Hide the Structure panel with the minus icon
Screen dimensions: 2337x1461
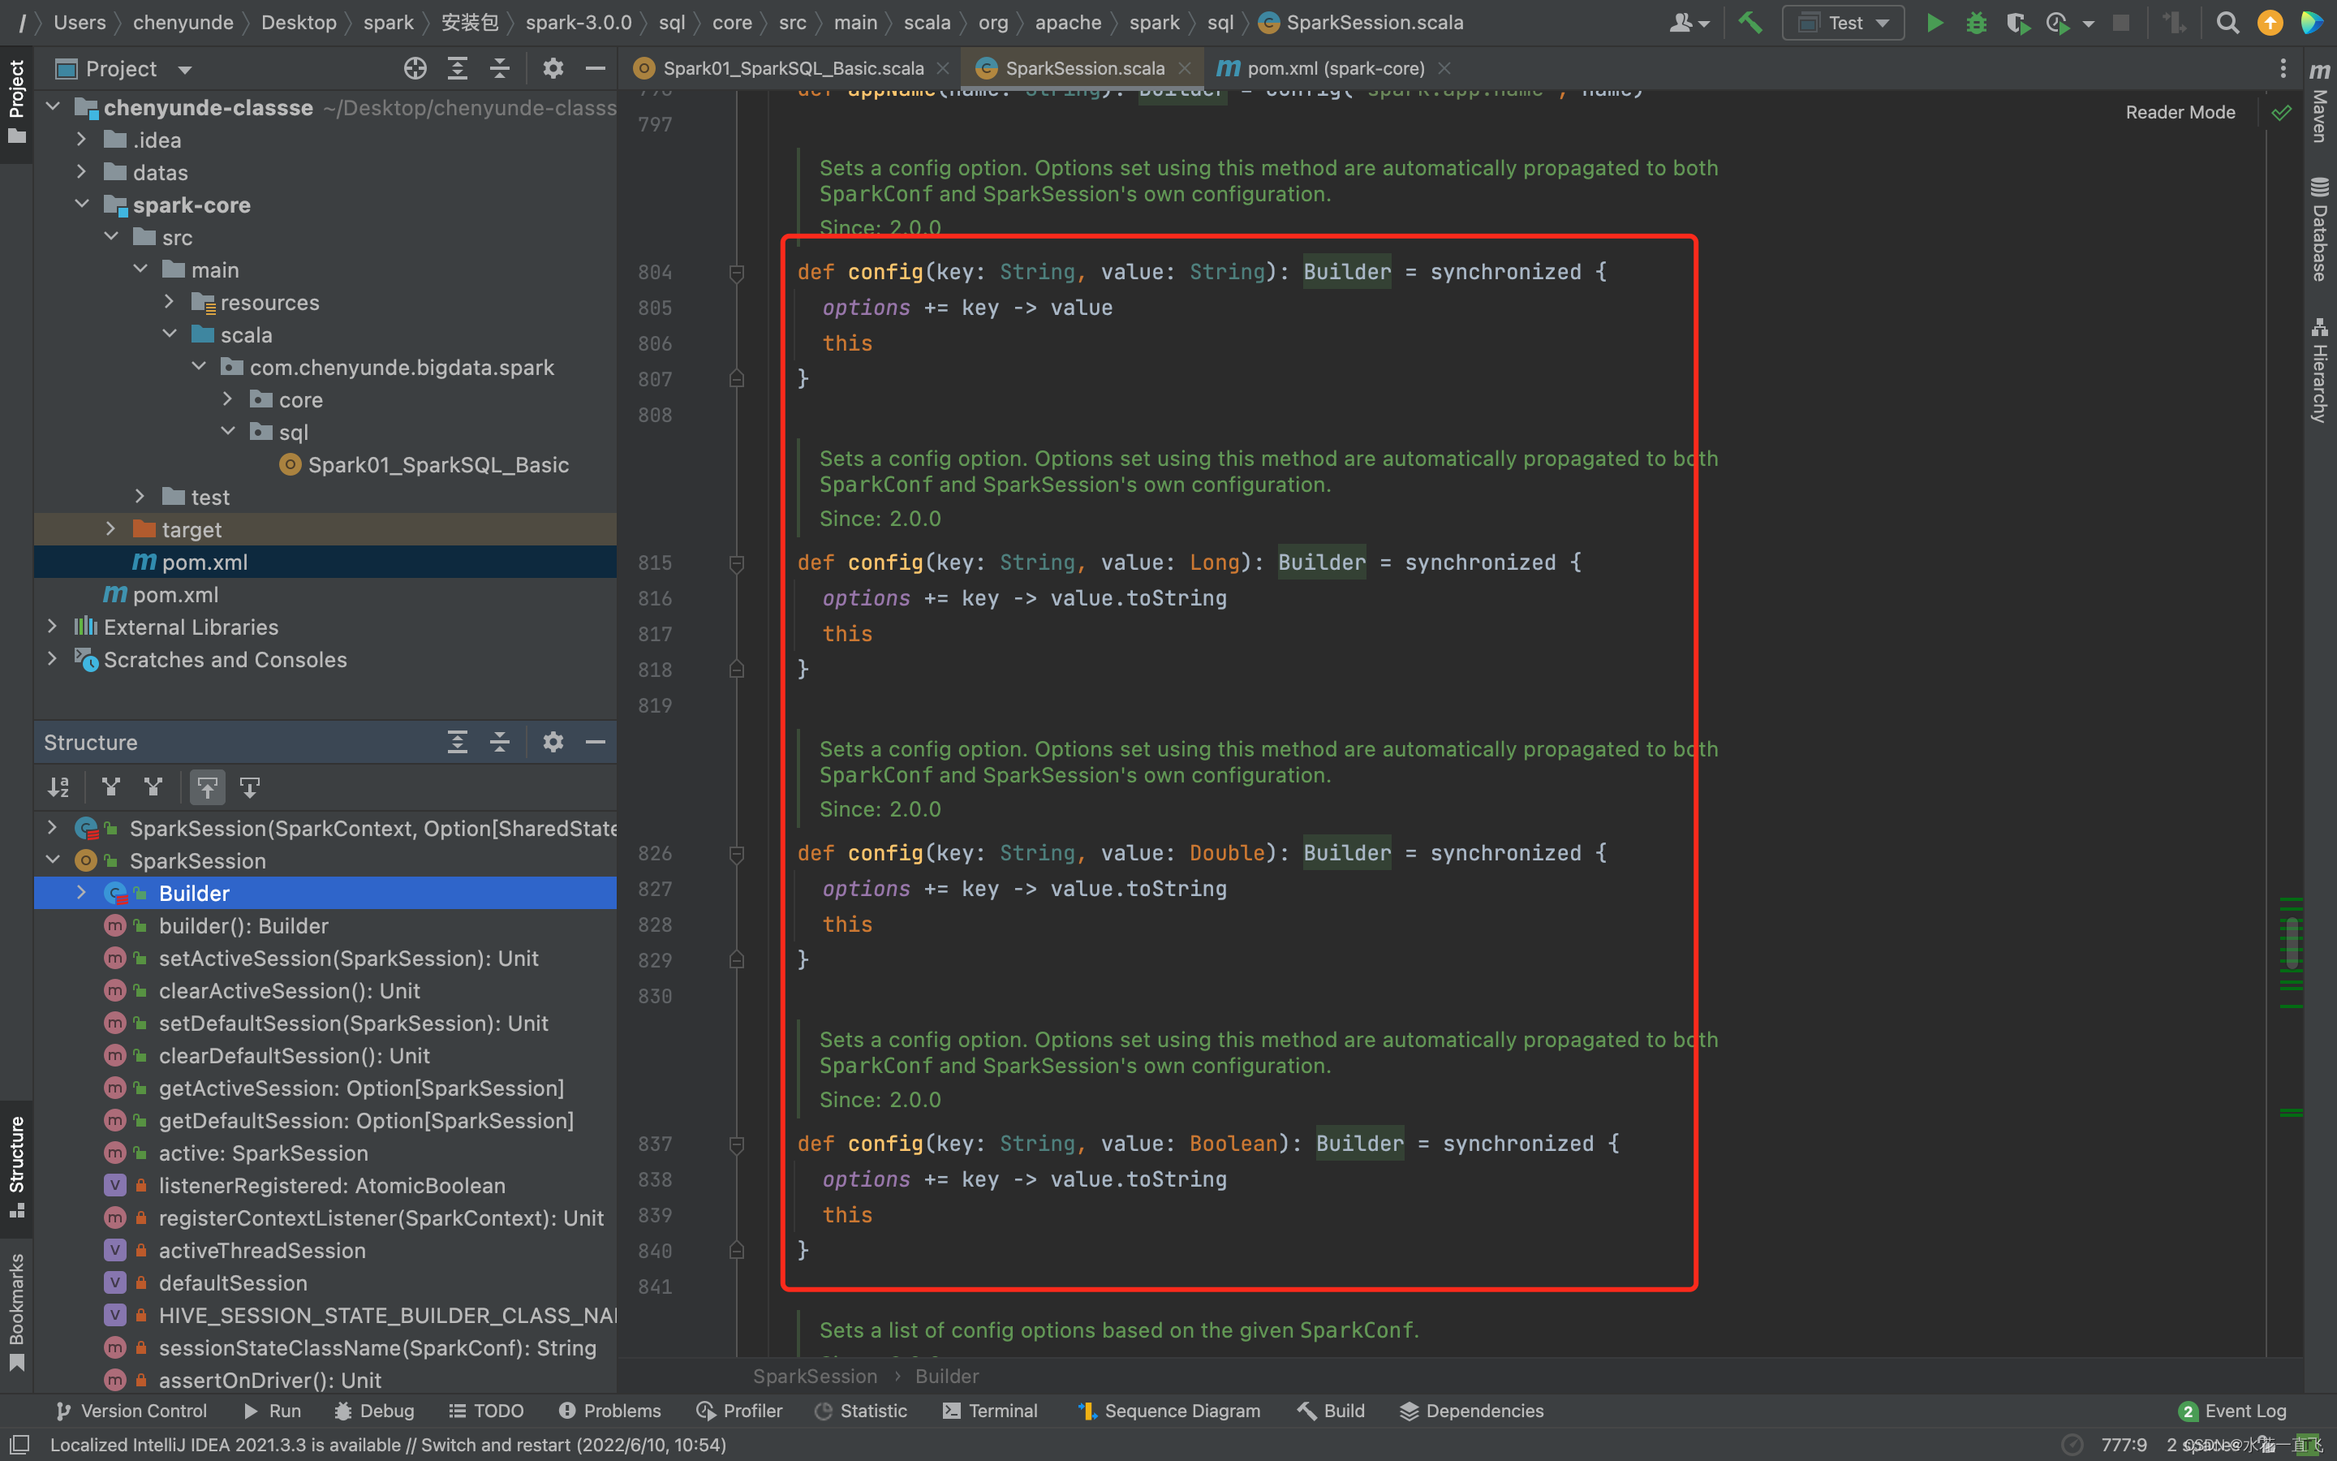point(595,742)
